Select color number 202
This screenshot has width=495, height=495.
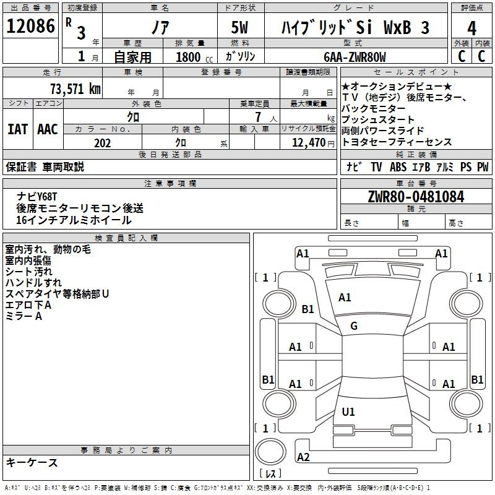tap(103, 143)
